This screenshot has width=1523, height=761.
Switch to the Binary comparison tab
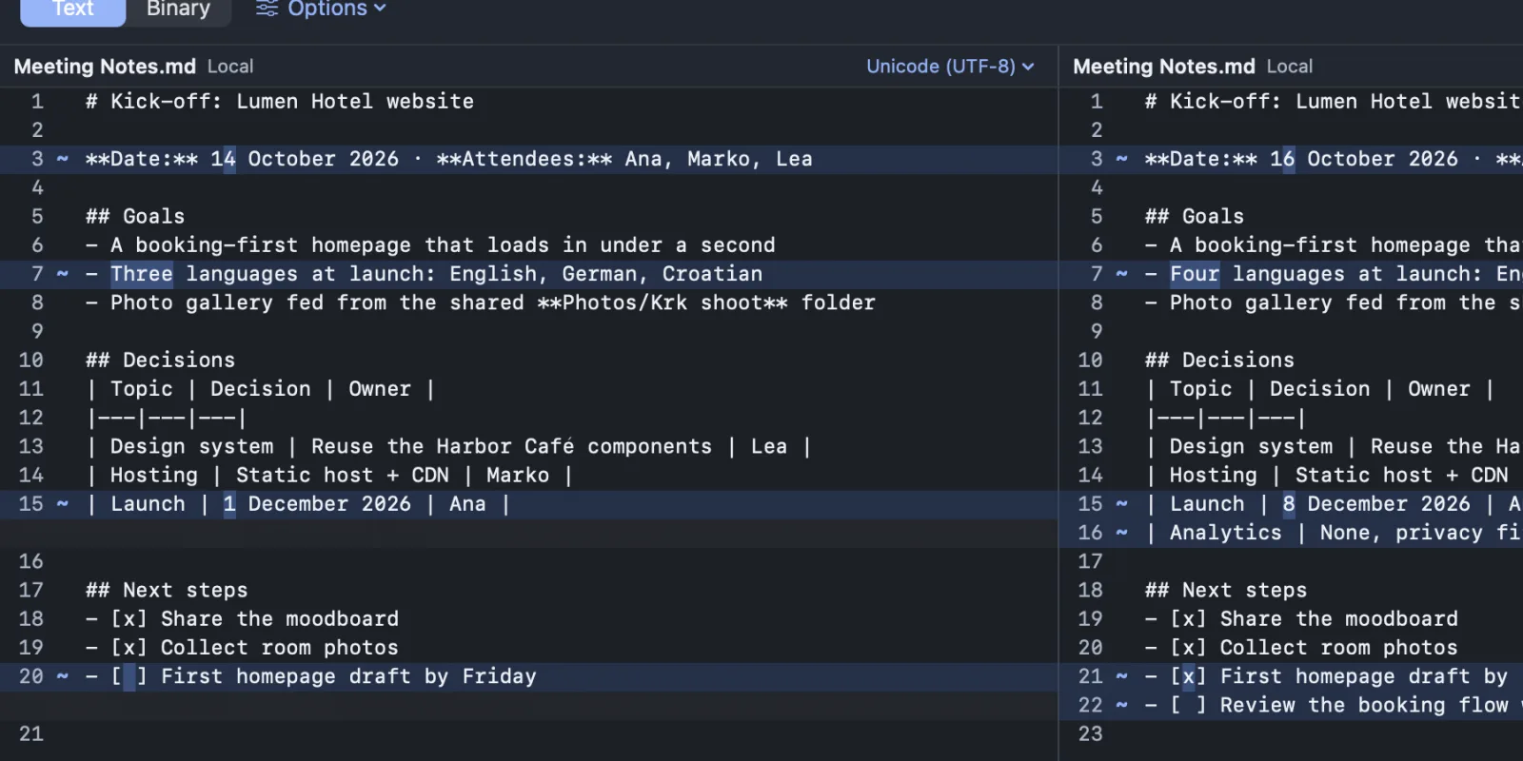[178, 10]
